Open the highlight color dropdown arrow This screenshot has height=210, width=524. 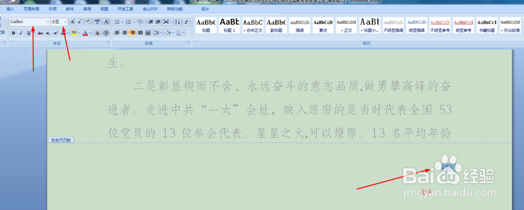pos(79,32)
